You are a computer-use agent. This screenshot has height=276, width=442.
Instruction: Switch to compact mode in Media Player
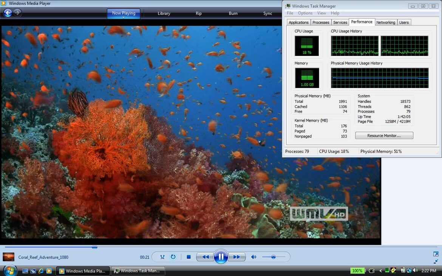pyautogui.click(x=436, y=261)
